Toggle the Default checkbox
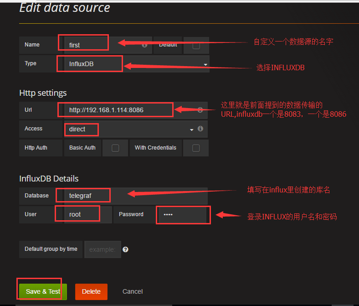The image size is (359, 306). point(196,46)
